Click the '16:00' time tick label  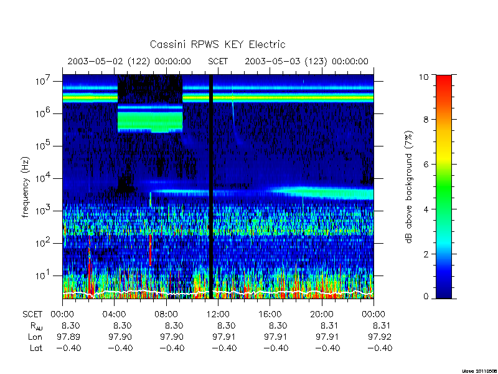(270, 315)
